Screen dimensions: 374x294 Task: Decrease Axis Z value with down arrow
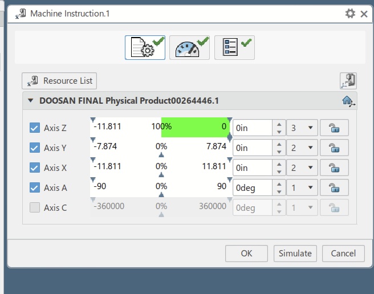click(x=279, y=132)
